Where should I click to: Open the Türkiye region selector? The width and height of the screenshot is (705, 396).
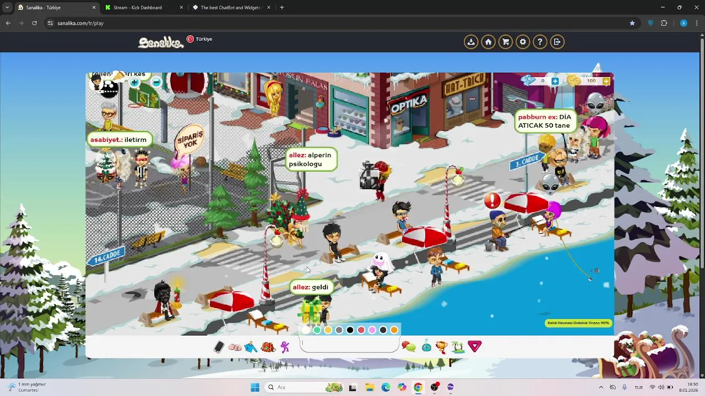tap(199, 39)
